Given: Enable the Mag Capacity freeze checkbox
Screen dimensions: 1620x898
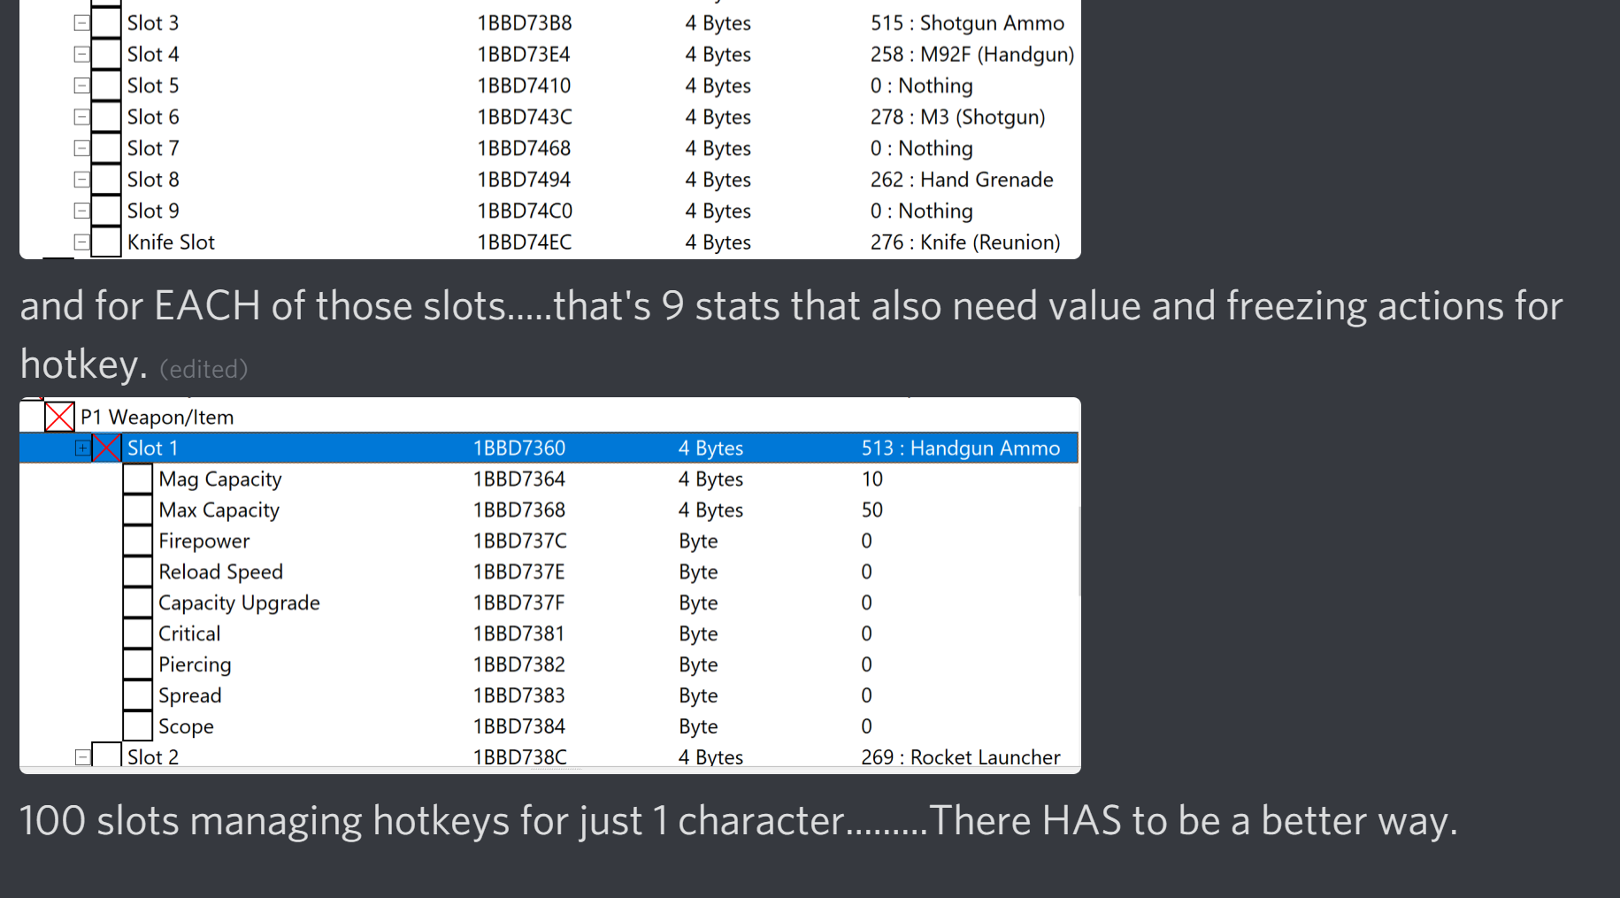Looking at the screenshot, I should [137, 479].
